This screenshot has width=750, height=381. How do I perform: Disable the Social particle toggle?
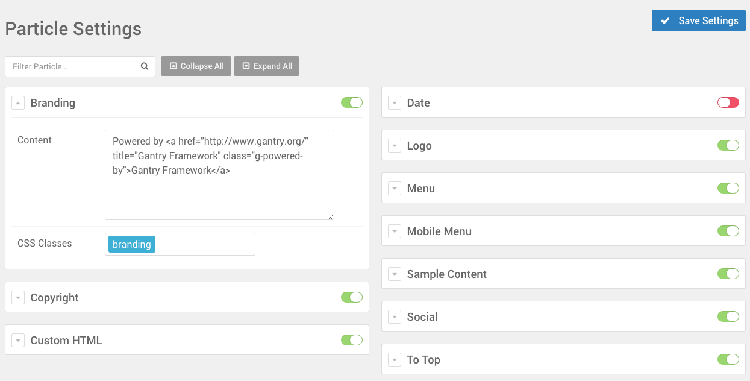(728, 316)
